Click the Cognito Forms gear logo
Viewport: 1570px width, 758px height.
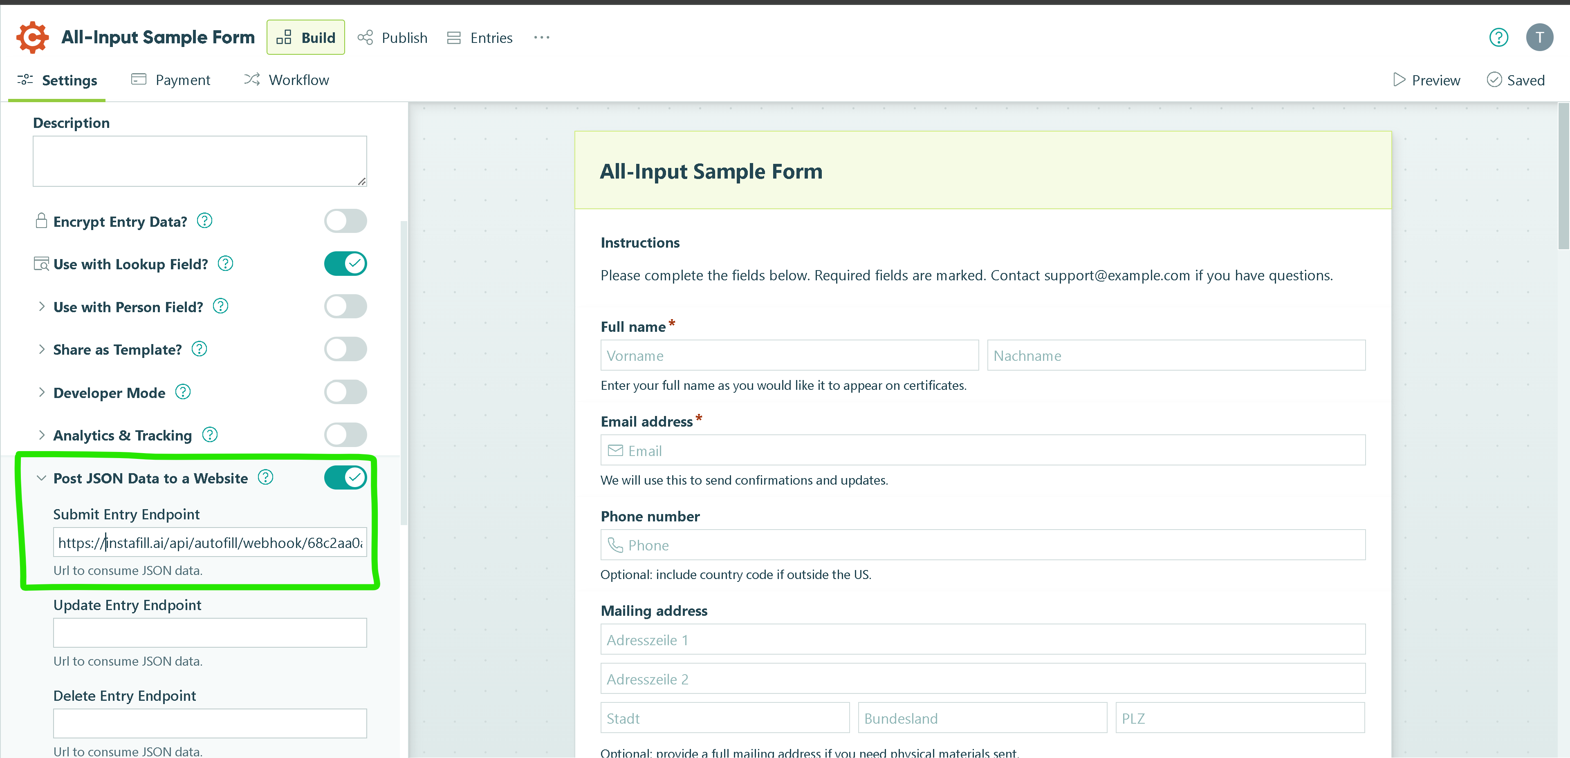point(32,38)
